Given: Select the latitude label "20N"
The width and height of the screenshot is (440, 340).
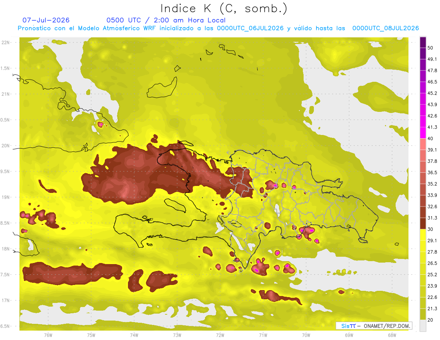Looking at the screenshot, I should tap(6, 146).
